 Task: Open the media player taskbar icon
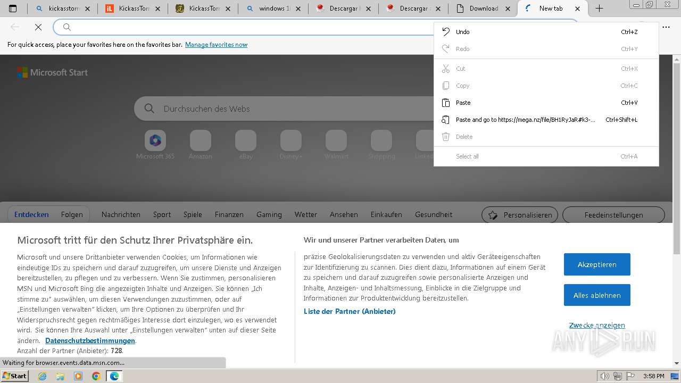coord(78,376)
